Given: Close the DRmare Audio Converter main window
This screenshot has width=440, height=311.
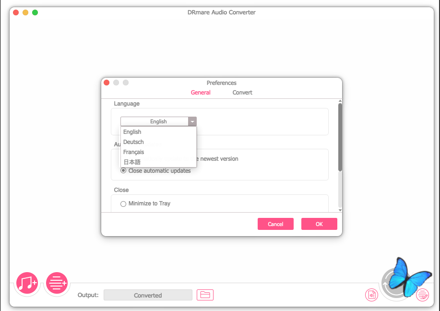Looking at the screenshot, I should 16,12.
